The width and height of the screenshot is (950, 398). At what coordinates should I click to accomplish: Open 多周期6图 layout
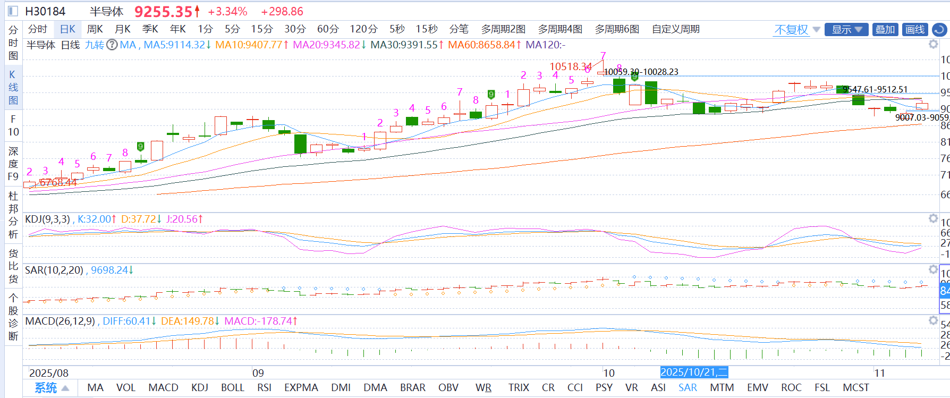(617, 29)
